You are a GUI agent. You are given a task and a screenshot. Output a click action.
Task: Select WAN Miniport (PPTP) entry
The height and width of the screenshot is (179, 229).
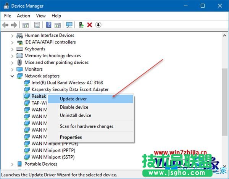point(53,150)
